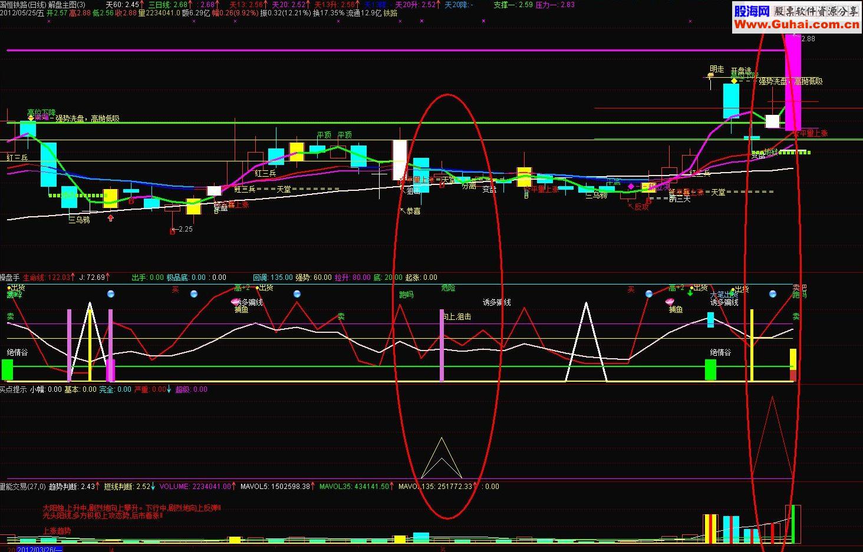The height and width of the screenshot is (552, 863).
Task: Click the red peak signal in 买点提示 panel
Action: pos(772,437)
